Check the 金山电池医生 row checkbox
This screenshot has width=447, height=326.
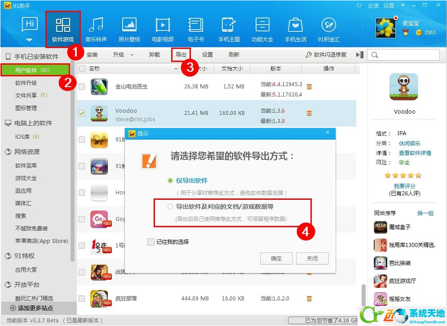coord(82,86)
